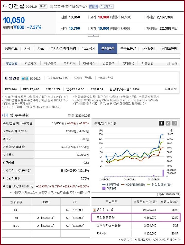Screen dimensions: 185x245
Task: Click the 수익률 (1M/3M/6M/1Y) row values
Action: click(62, 186)
